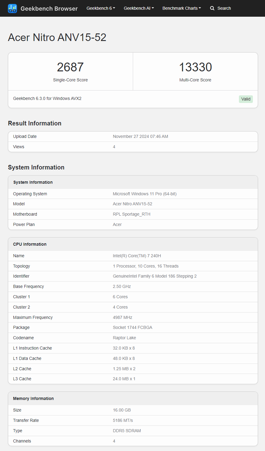Open the Benchmark Charts dropdown menu
This screenshot has height=451, width=265.
click(x=181, y=9)
